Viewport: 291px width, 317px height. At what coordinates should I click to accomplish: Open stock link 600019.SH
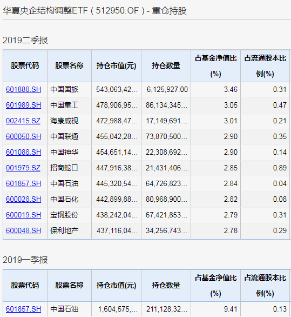[23, 215]
